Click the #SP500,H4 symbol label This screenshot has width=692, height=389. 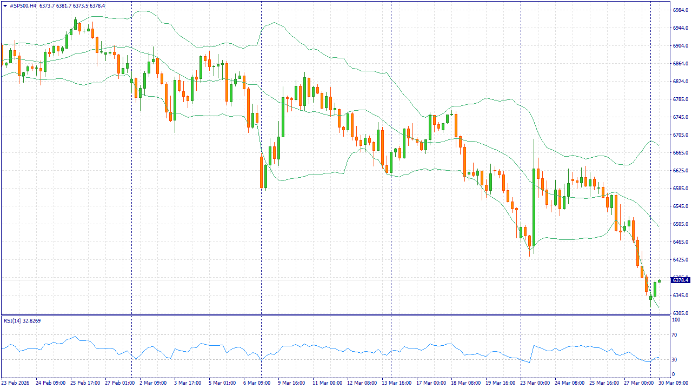(23, 5)
